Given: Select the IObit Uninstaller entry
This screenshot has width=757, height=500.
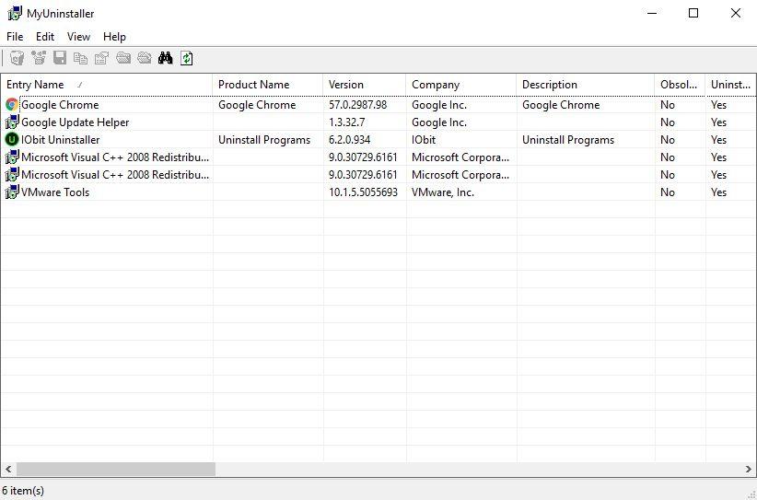Looking at the screenshot, I should pos(61,139).
